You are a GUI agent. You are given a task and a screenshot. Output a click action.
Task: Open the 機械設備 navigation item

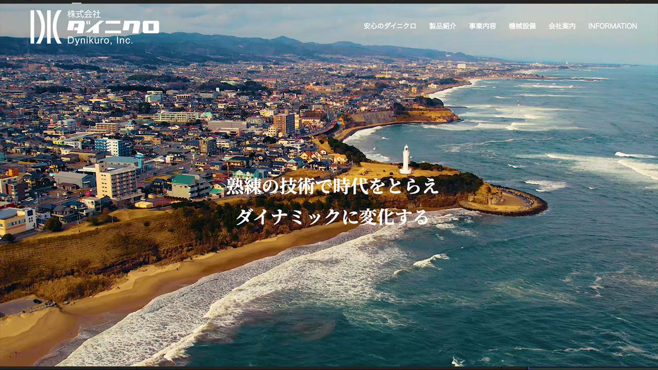[522, 26]
